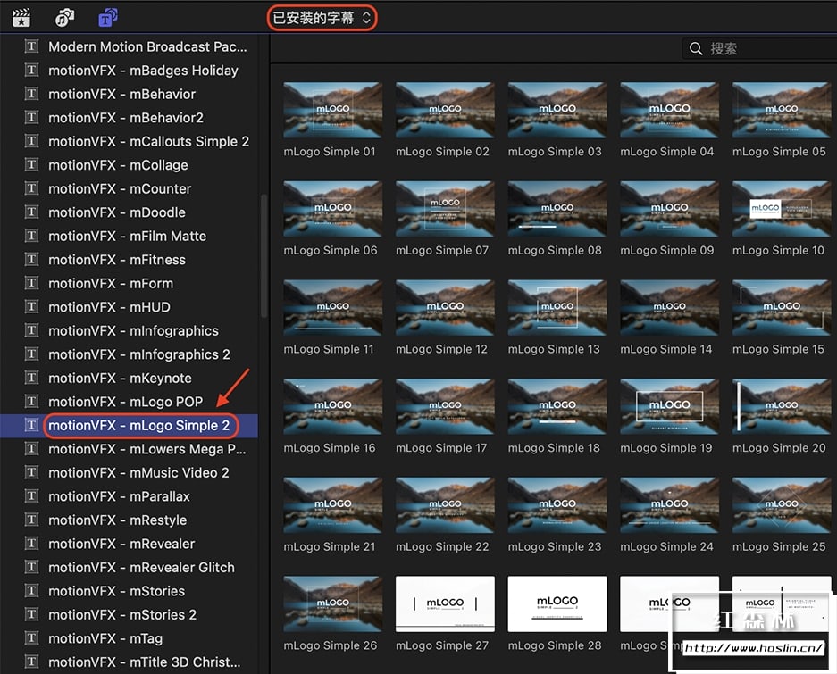Select mLogo Simple 24 thumbnail
The image size is (837, 674).
(669, 505)
